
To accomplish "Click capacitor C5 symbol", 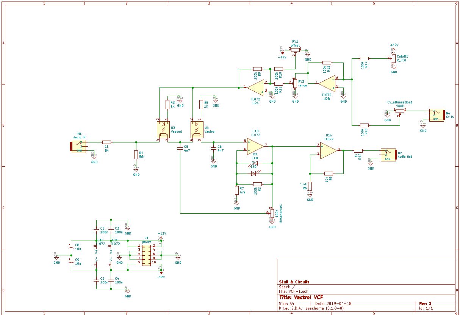I will (x=180, y=149).
